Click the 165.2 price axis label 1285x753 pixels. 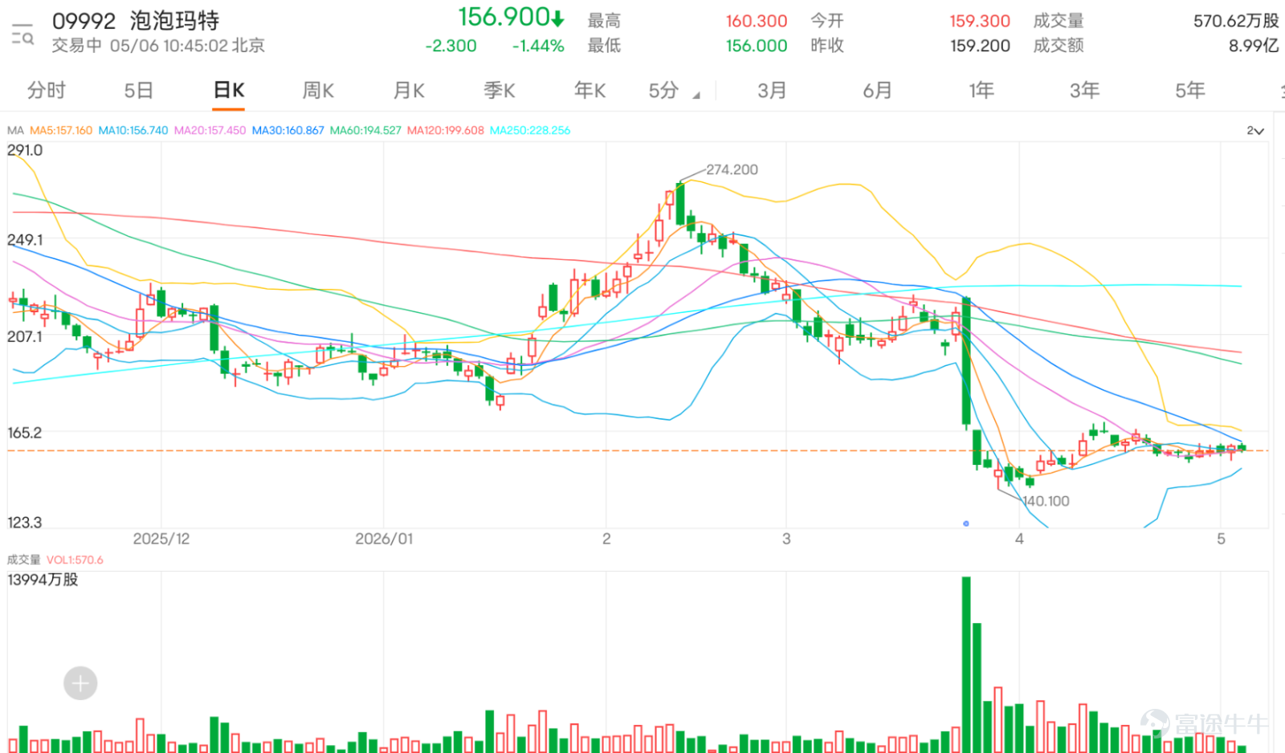pos(24,433)
